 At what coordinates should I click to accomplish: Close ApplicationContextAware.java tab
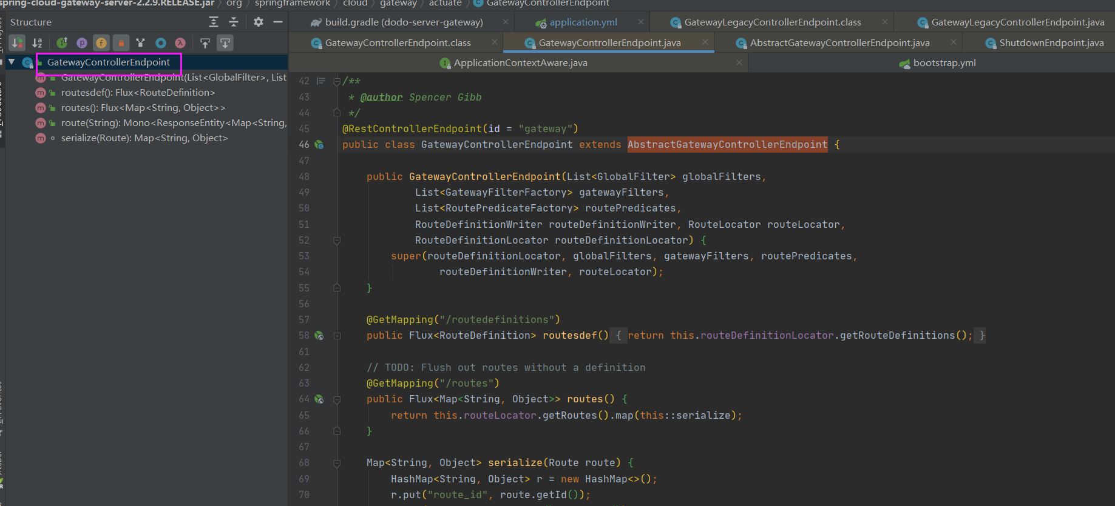tap(739, 62)
